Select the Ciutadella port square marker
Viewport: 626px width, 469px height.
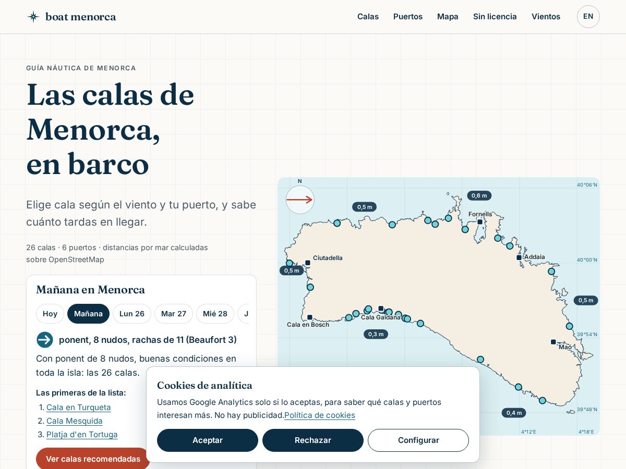pyautogui.click(x=308, y=263)
